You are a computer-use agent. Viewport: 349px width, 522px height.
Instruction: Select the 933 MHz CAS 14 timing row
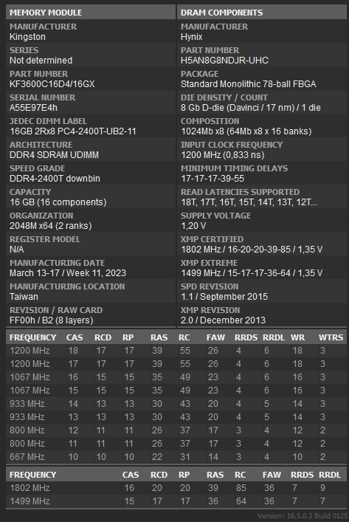click(176, 404)
